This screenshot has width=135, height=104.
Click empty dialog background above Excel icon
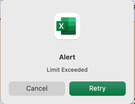click(x=67, y=6)
